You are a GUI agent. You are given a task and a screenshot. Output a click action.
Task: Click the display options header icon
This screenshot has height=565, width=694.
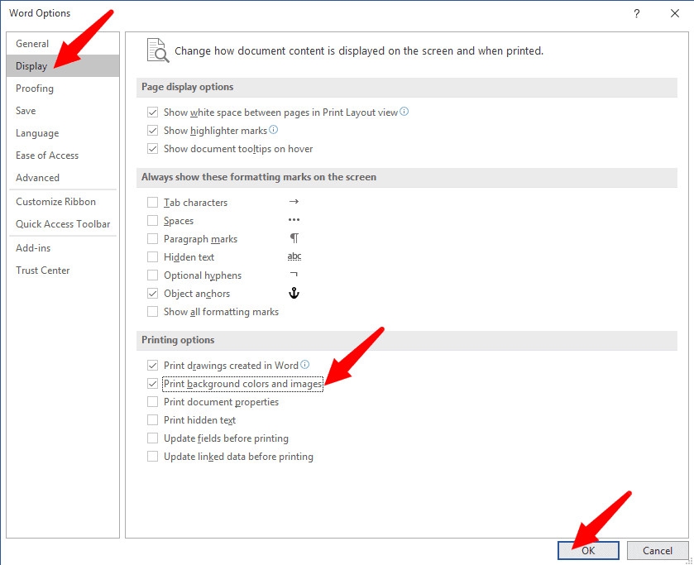point(157,50)
